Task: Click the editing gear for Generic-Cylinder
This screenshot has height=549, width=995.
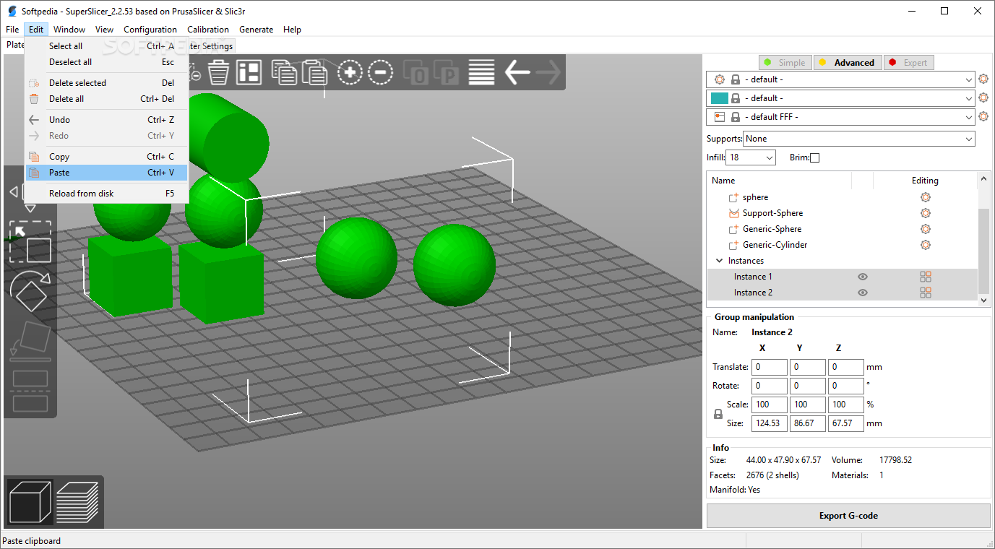Action: [925, 245]
